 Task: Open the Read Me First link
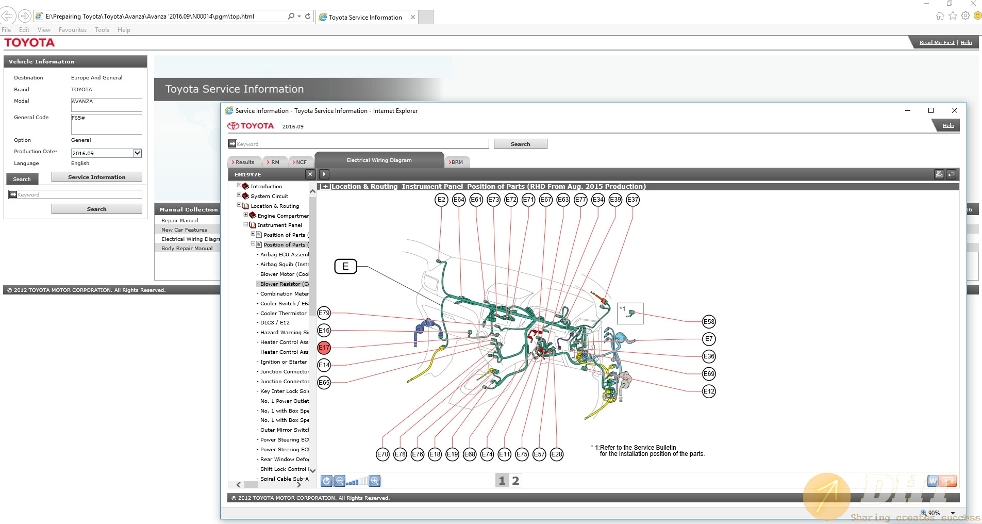(937, 42)
